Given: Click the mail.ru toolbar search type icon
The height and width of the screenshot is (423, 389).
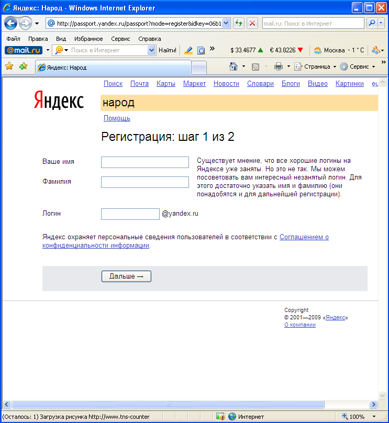Looking at the screenshot, I should (x=59, y=50).
